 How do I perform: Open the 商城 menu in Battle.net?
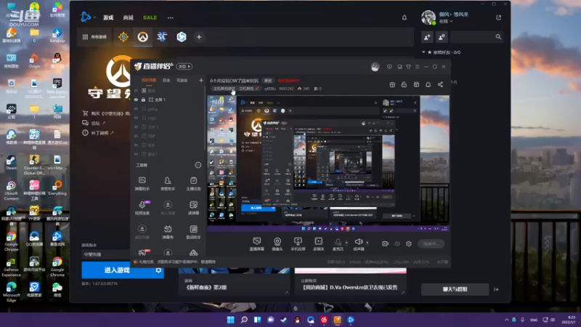[x=129, y=17]
